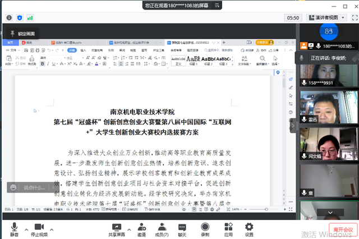Click the 邀请 invite icon
This screenshot has width=359, height=239.
tap(141, 226)
